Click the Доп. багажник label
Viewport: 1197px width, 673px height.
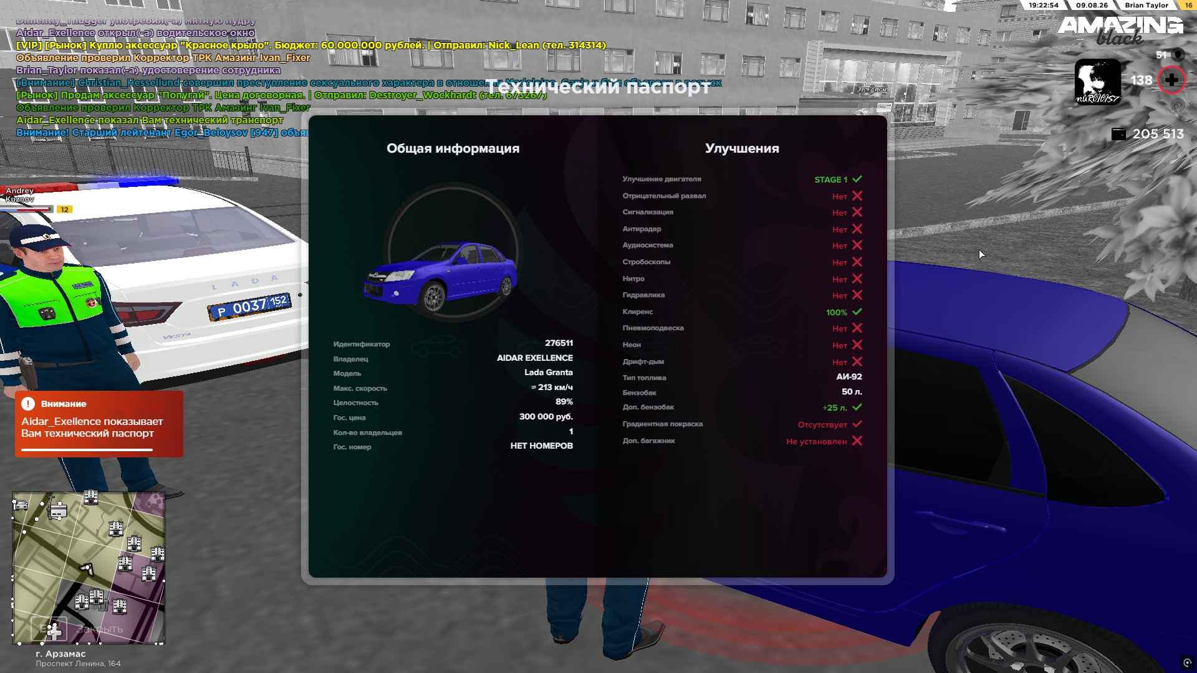[649, 441]
